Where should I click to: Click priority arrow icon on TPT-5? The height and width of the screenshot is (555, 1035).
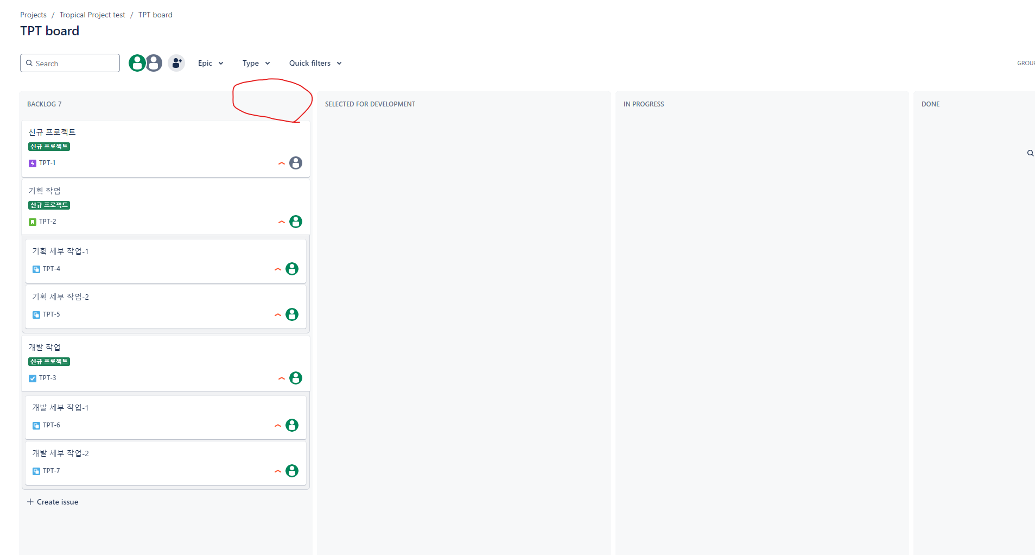pos(278,314)
